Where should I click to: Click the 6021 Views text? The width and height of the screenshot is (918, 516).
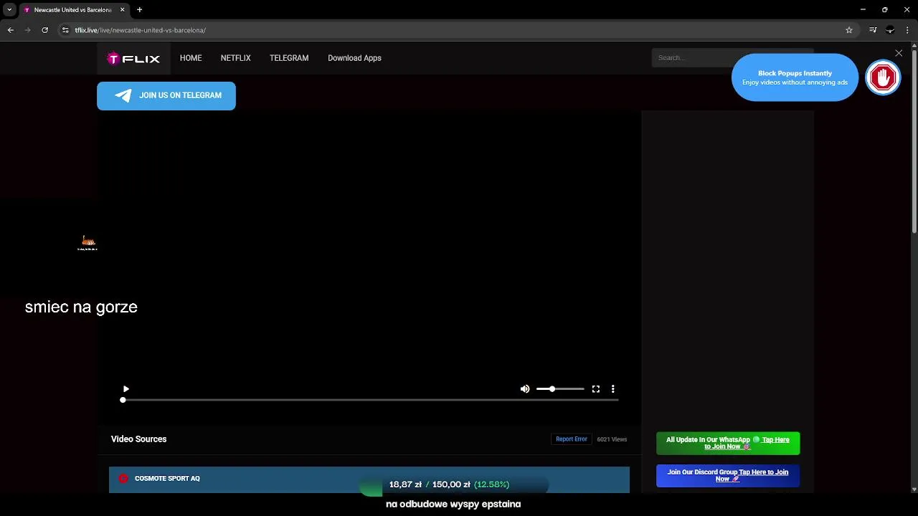[x=612, y=439]
